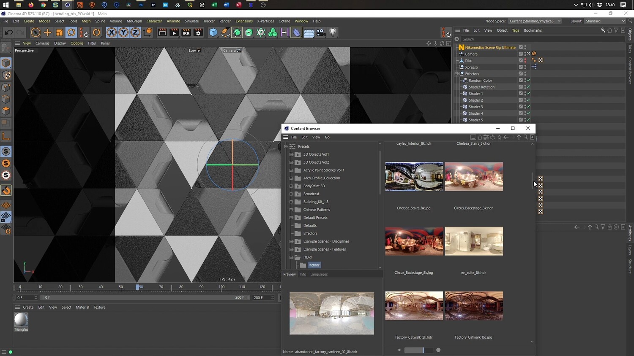The image size is (634, 356).
Task: Toggle layer checkbox for Camera object
Action: 521,54
